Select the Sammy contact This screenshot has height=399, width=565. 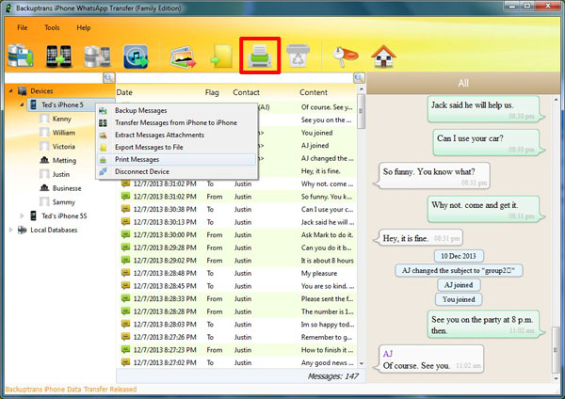[63, 202]
